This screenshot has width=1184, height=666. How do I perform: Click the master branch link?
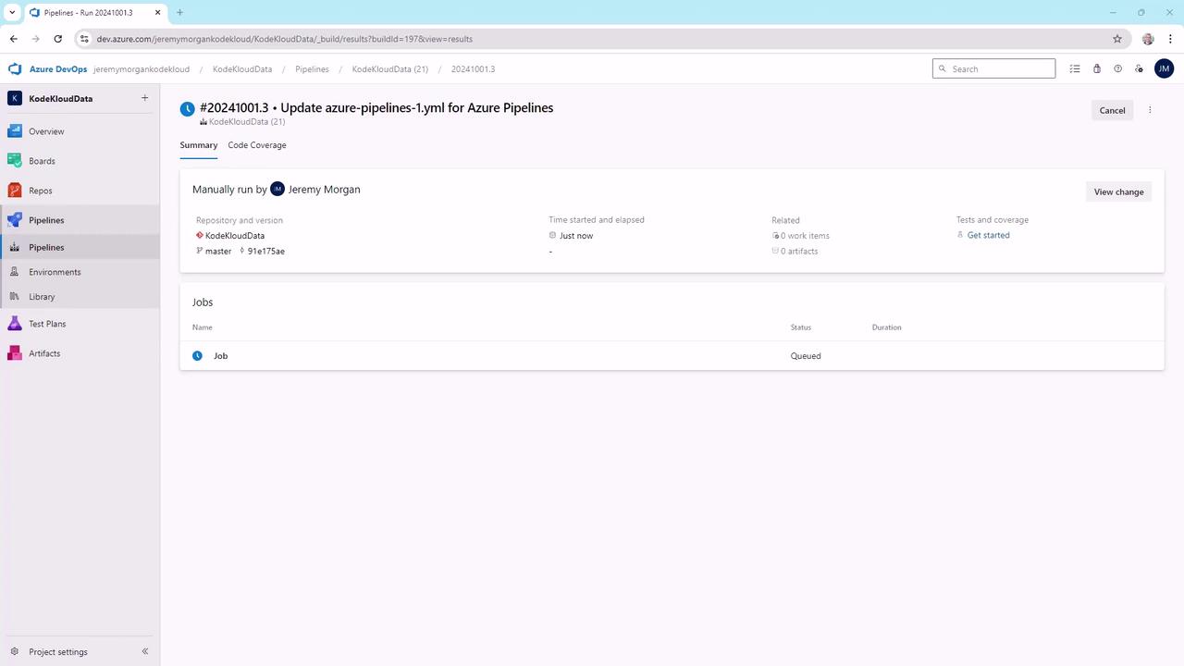[218, 252]
